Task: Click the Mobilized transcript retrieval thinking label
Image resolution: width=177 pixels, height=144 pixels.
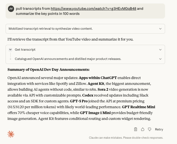Action: pos(50,29)
